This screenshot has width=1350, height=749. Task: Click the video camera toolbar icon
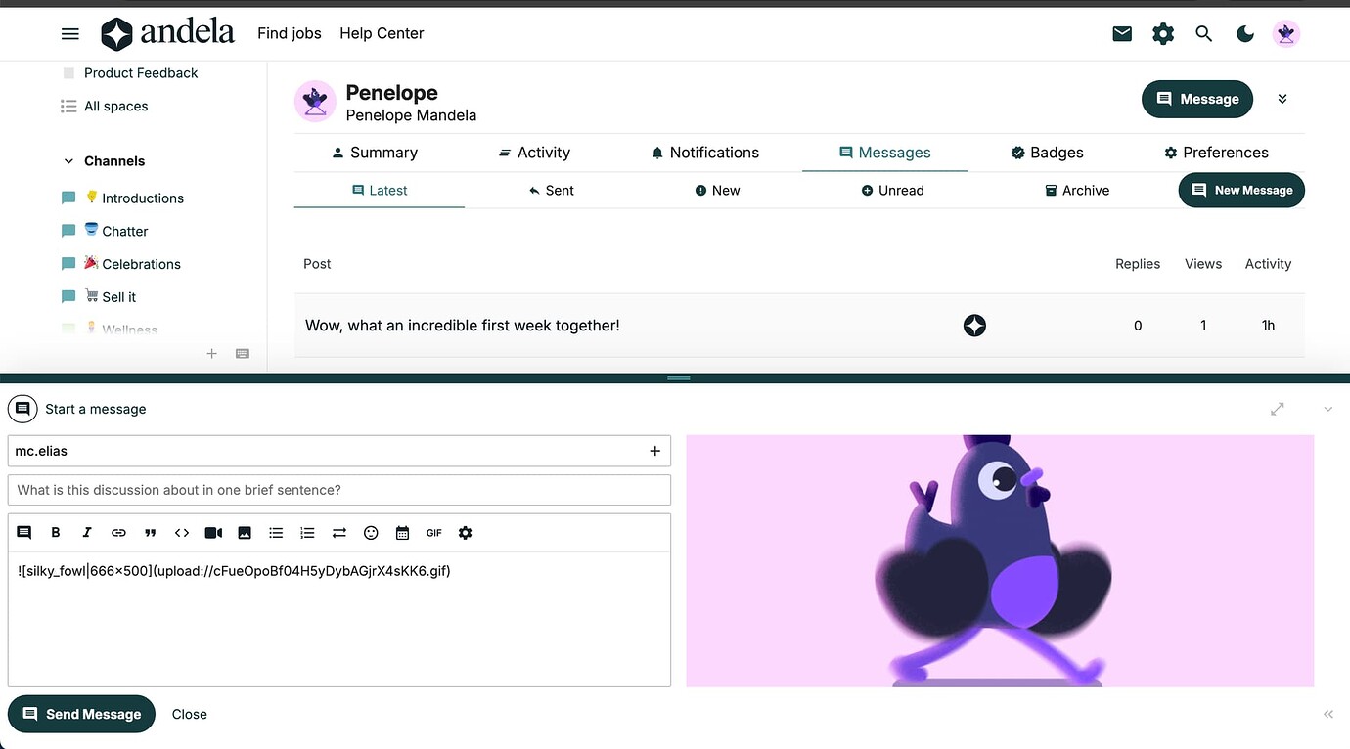[x=213, y=533]
